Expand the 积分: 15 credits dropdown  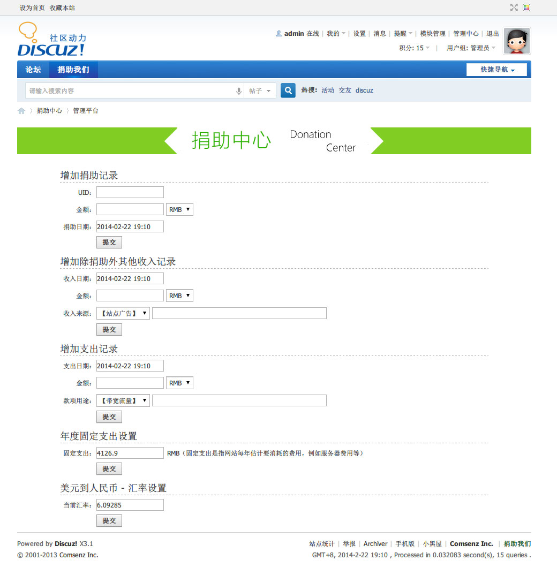tap(414, 48)
